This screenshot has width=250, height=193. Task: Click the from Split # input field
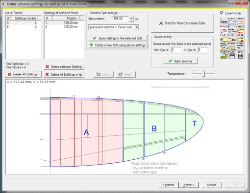pyautogui.click(x=176, y=50)
